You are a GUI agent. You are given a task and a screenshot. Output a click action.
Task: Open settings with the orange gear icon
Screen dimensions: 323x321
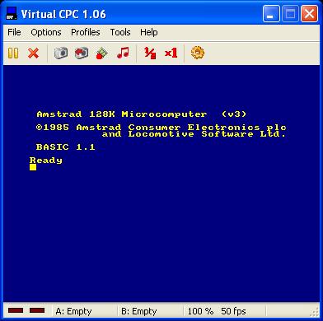[198, 53]
